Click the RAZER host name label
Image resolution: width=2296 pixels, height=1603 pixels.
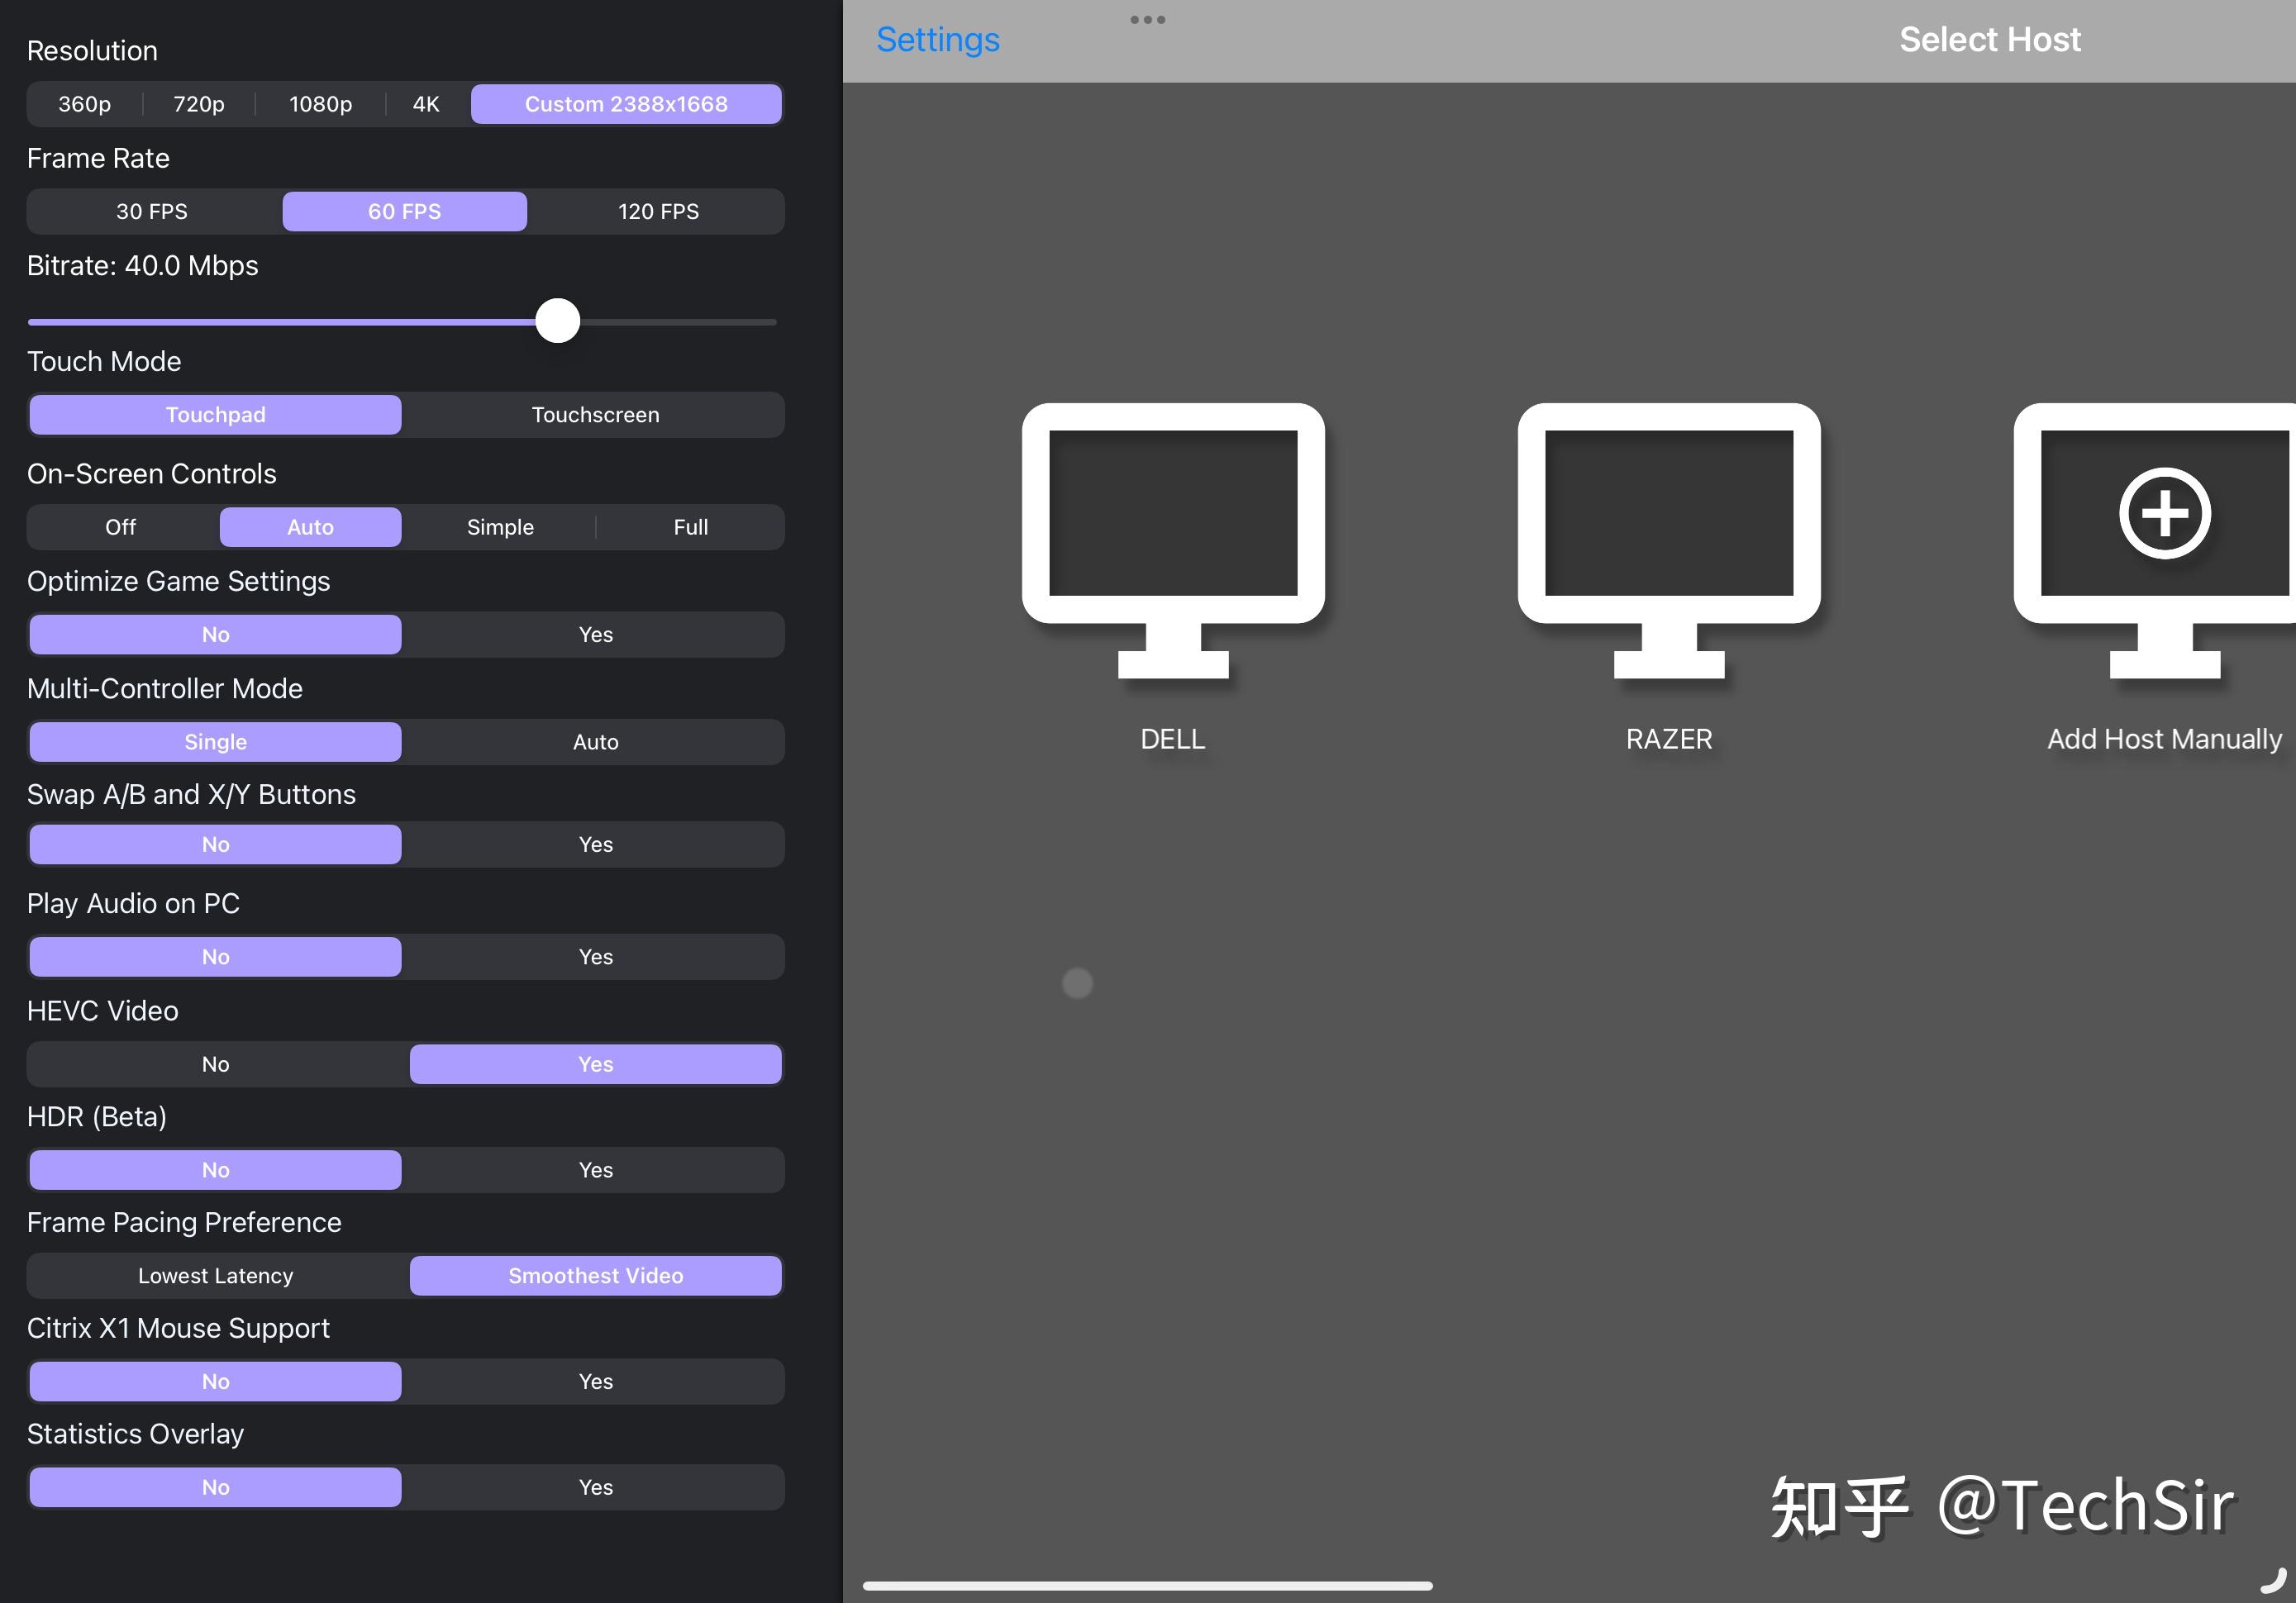point(1669,739)
